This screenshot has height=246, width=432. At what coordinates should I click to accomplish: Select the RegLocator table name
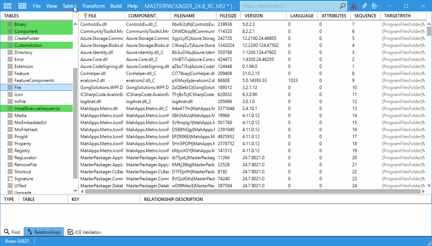point(25,158)
